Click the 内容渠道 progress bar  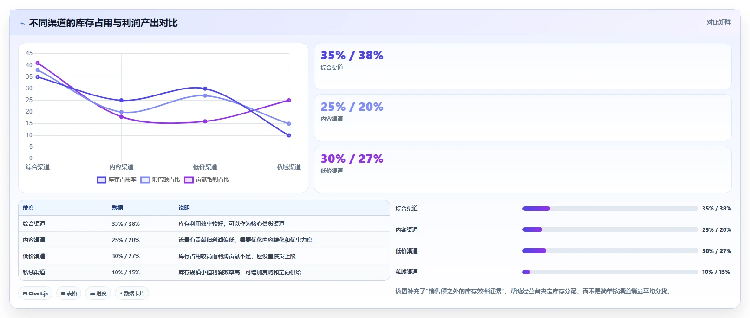coord(610,229)
